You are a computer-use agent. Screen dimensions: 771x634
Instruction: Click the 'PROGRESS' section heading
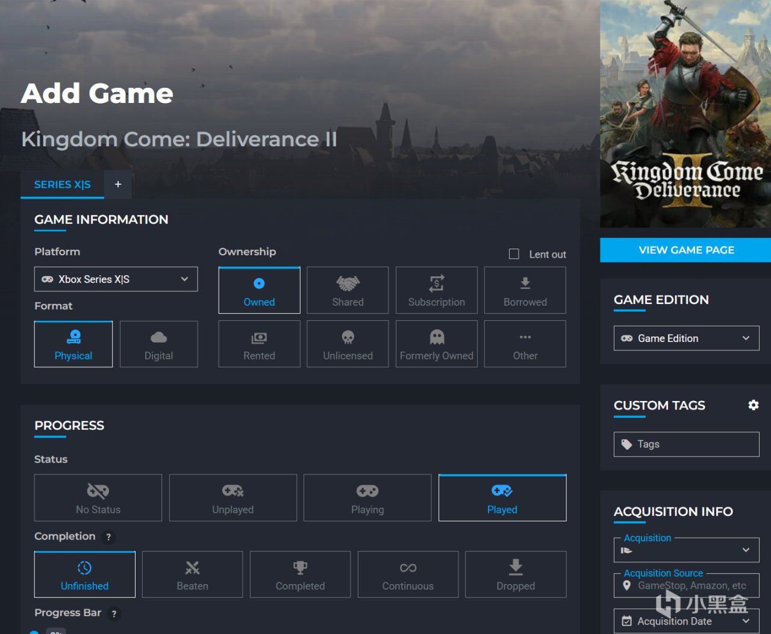pos(69,426)
